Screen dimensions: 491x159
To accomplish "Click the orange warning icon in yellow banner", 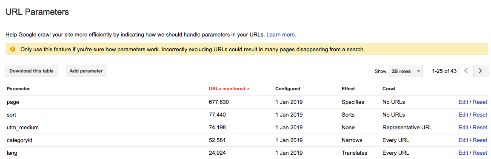I will coord(12,49).
